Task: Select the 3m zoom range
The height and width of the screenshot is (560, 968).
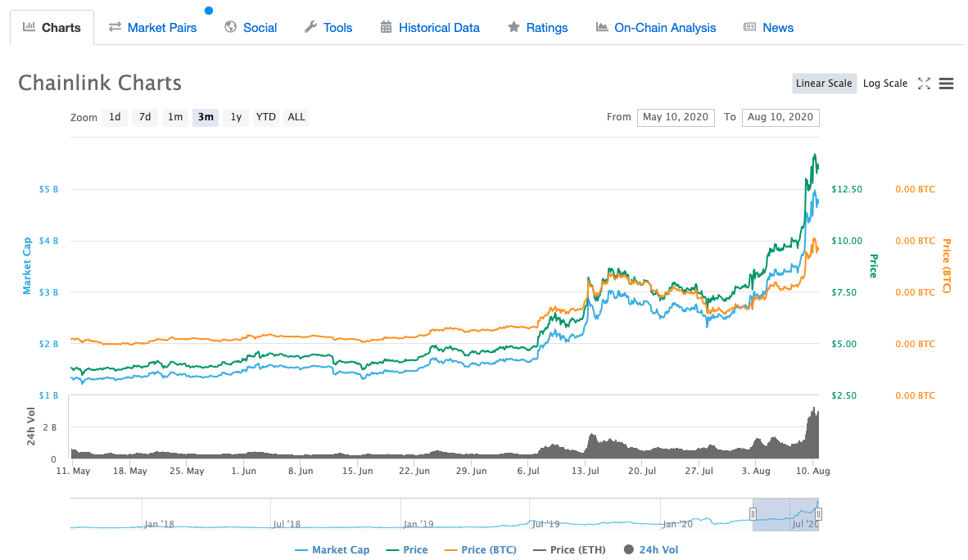Action: 206,117
